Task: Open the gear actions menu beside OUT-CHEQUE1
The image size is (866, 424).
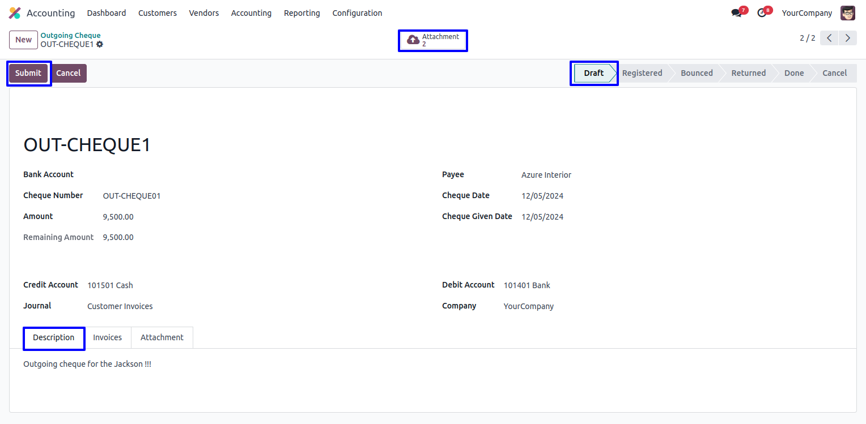Action: click(x=100, y=44)
